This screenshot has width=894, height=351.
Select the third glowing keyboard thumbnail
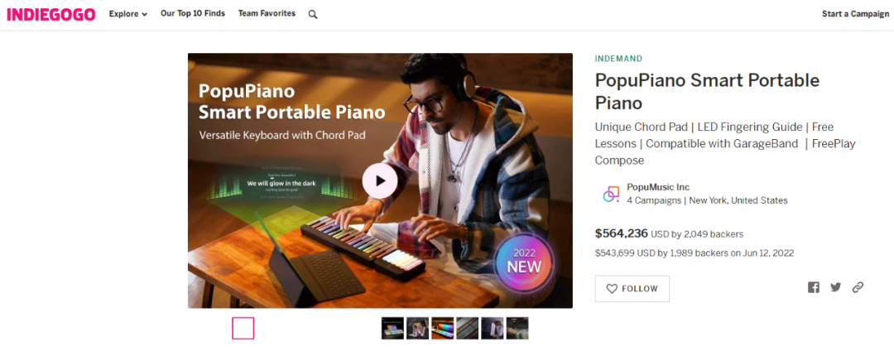coord(442,328)
